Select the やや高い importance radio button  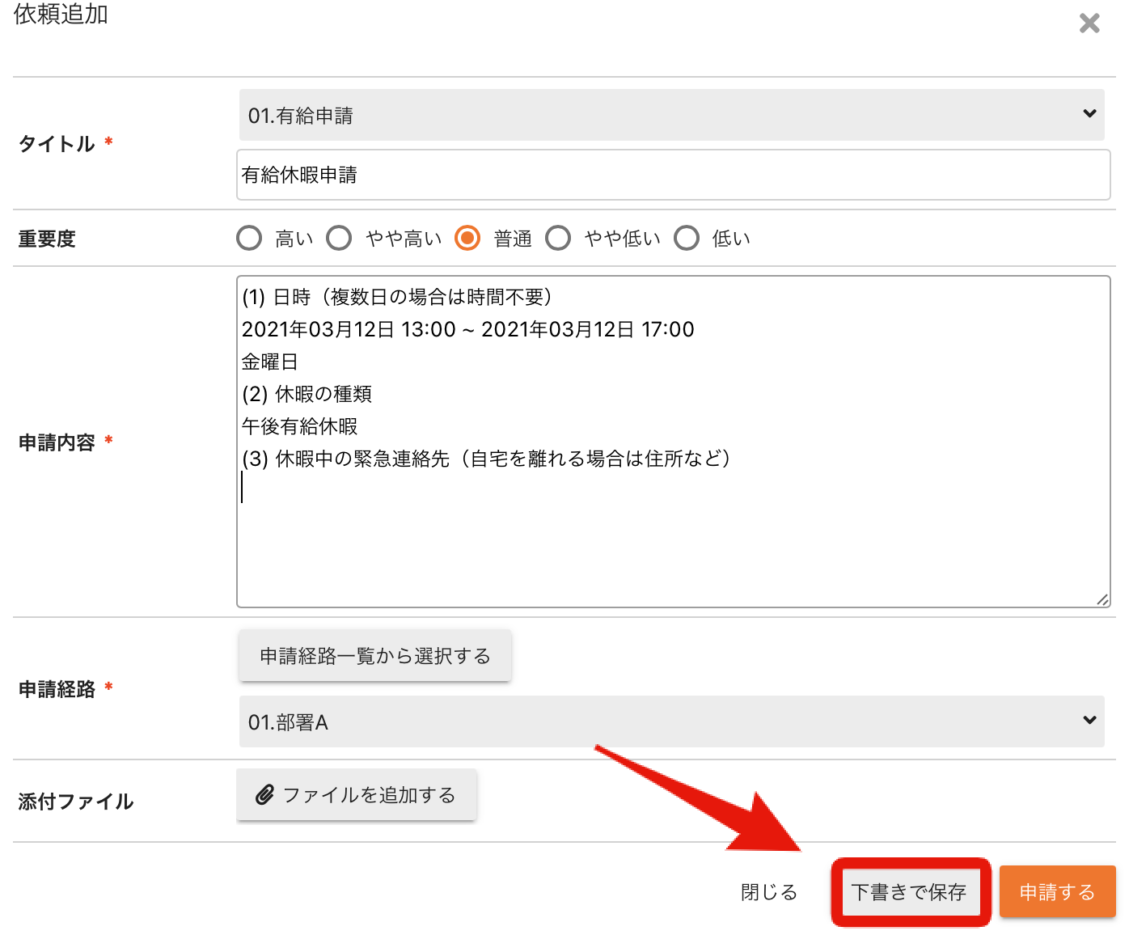coord(339,238)
